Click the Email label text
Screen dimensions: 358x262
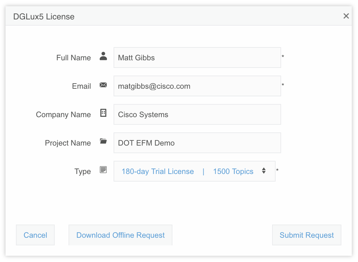81,86
